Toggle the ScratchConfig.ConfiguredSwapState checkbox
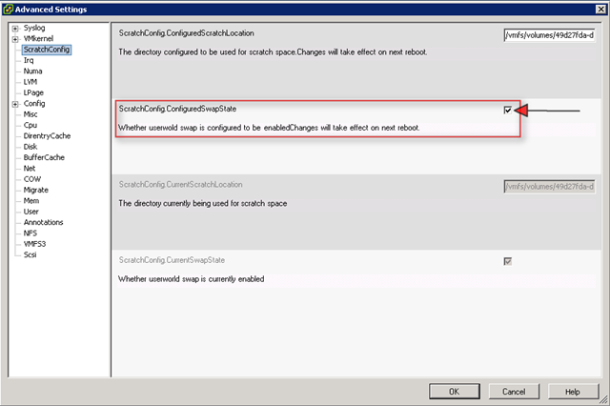Image resolution: width=610 pixels, height=406 pixels. coord(508,111)
